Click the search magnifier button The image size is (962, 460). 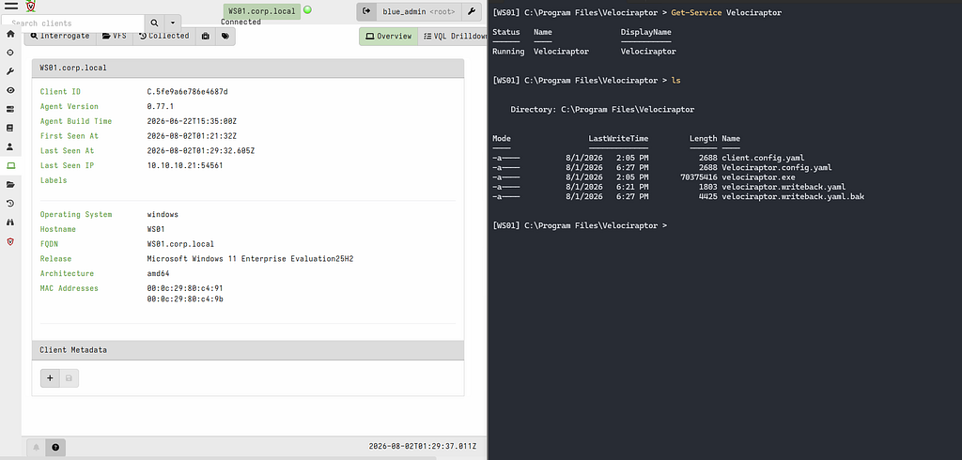(x=155, y=23)
